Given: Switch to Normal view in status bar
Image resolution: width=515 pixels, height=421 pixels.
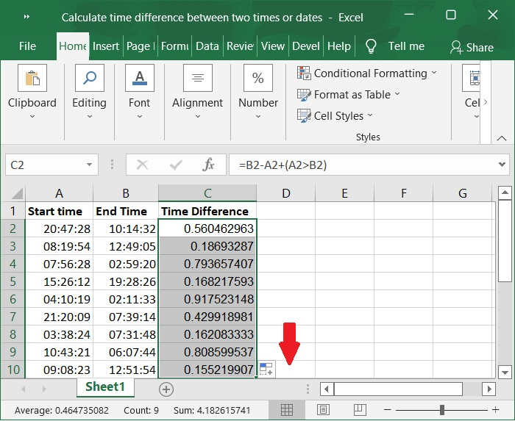Looking at the screenshot, I should (288, 409).
